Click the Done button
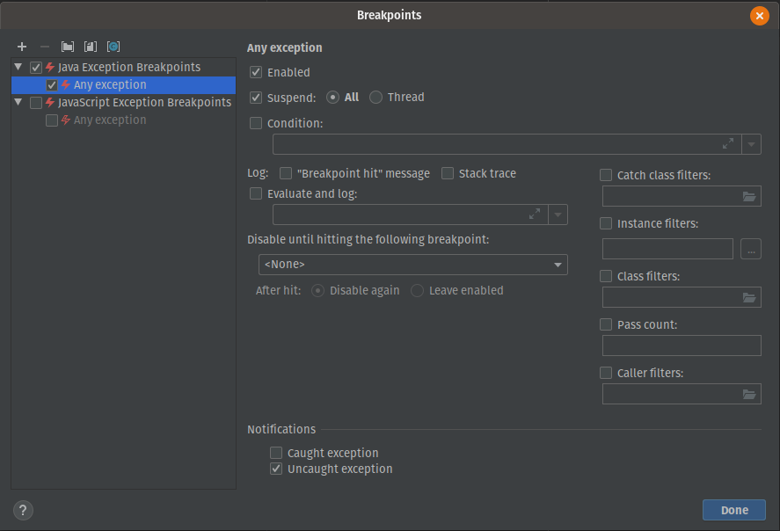The image size is (780, 531). point(733,510)
